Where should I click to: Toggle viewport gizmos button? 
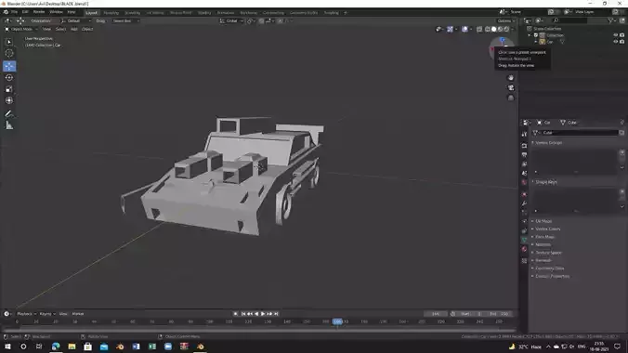(x=450, y=29)
